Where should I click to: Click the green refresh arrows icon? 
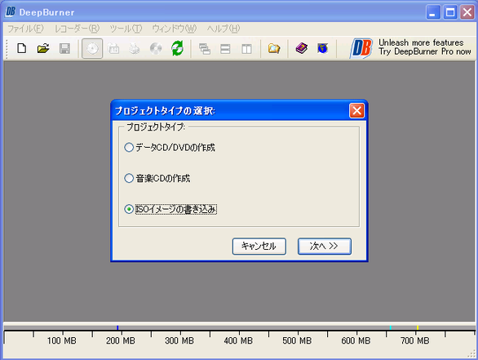(177, 48)
